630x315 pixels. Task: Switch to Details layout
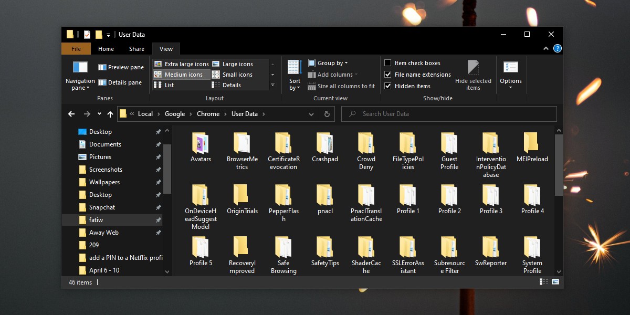pos(227,85)
